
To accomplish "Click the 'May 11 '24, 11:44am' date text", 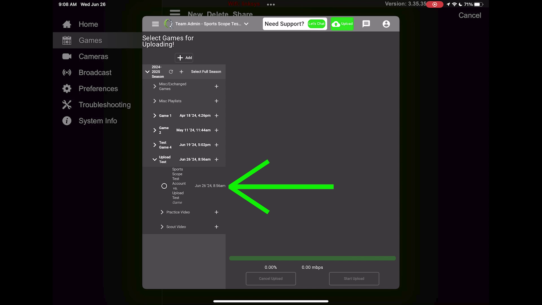I will pyautogui.click(x=193, y=130).
